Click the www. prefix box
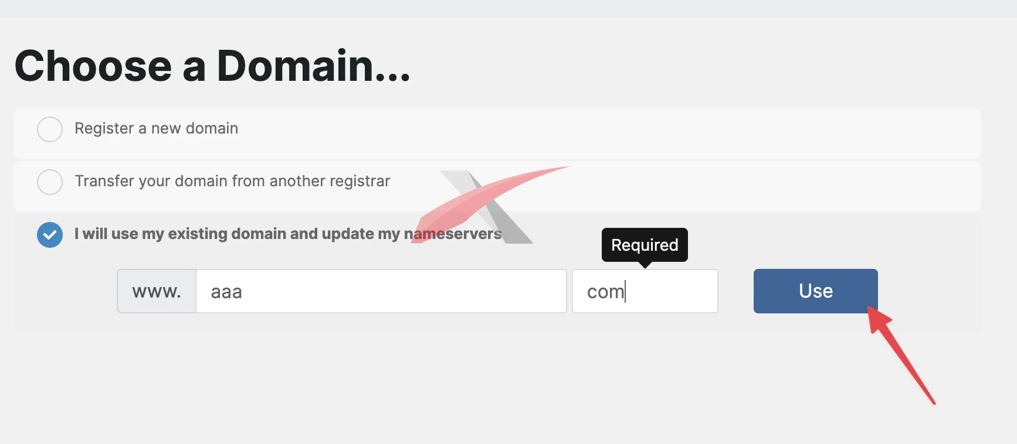The width and height of the screenshot is (1017, 444). coord(157,291)
